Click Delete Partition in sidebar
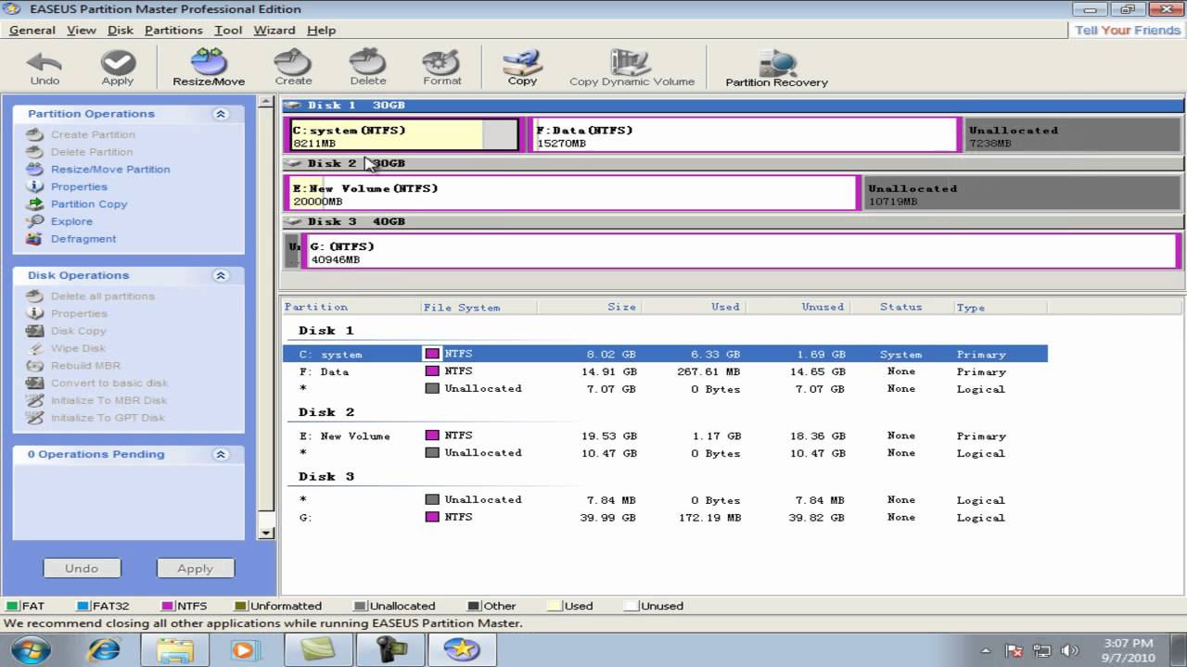This screenshot has width=1187, height=667. (x=92, y=152)
